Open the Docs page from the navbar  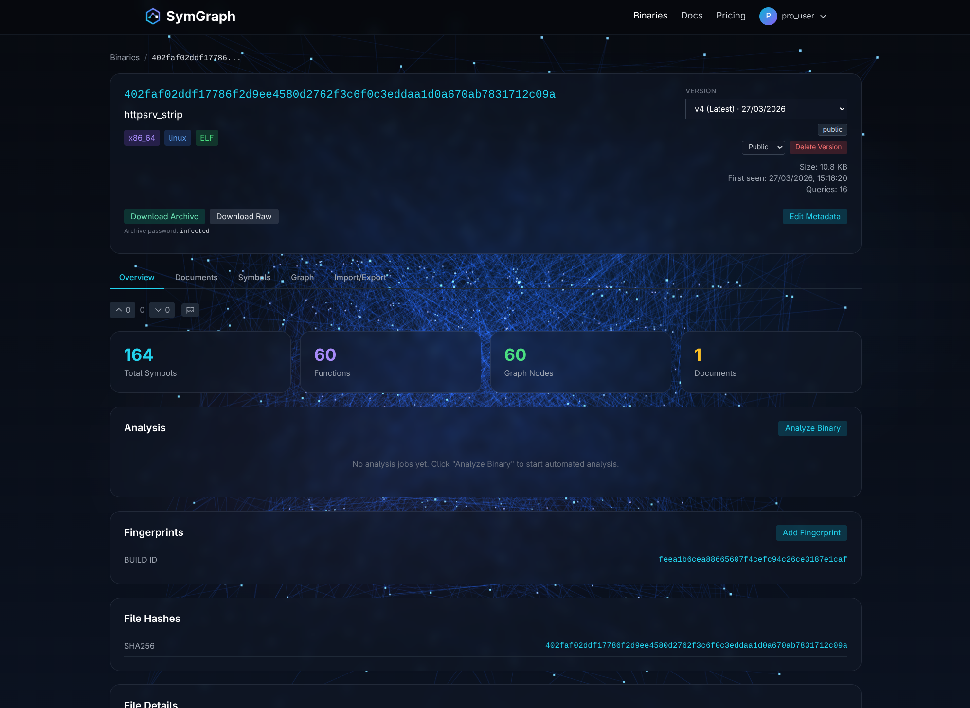click(691, 16)
